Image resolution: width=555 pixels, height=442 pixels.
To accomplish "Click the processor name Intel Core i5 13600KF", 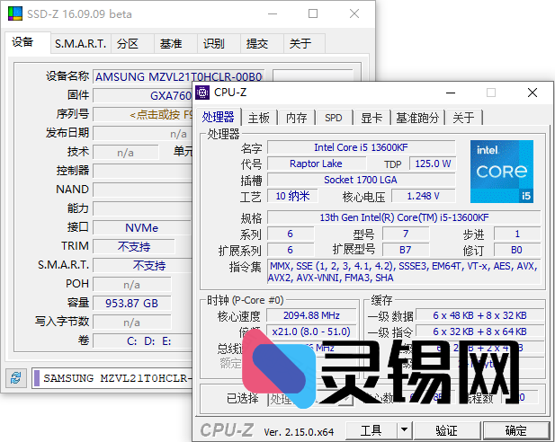I will (361, 147).
